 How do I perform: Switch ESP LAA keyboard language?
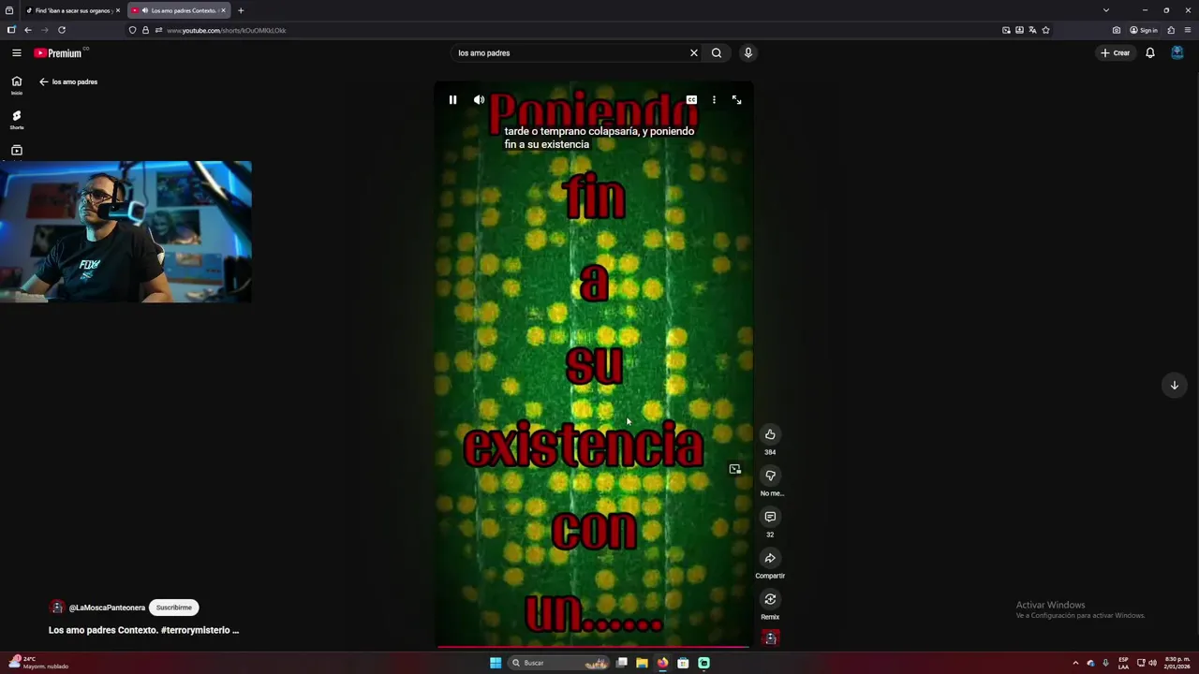[1123, 663]
